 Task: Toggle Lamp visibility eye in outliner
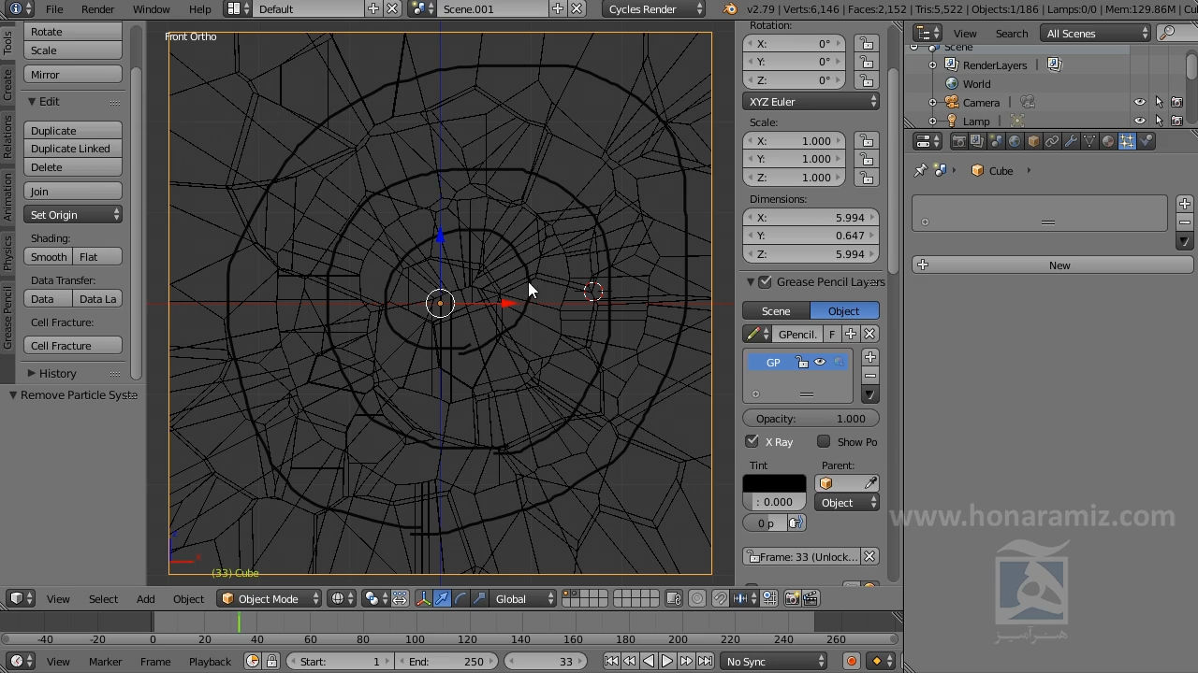tap(1140, 121)
